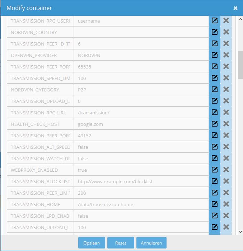The width and height of the screenshot is (243, 251).
Task: Click the http://www.example.com/blocklist value field
Action: coord(141,181)
